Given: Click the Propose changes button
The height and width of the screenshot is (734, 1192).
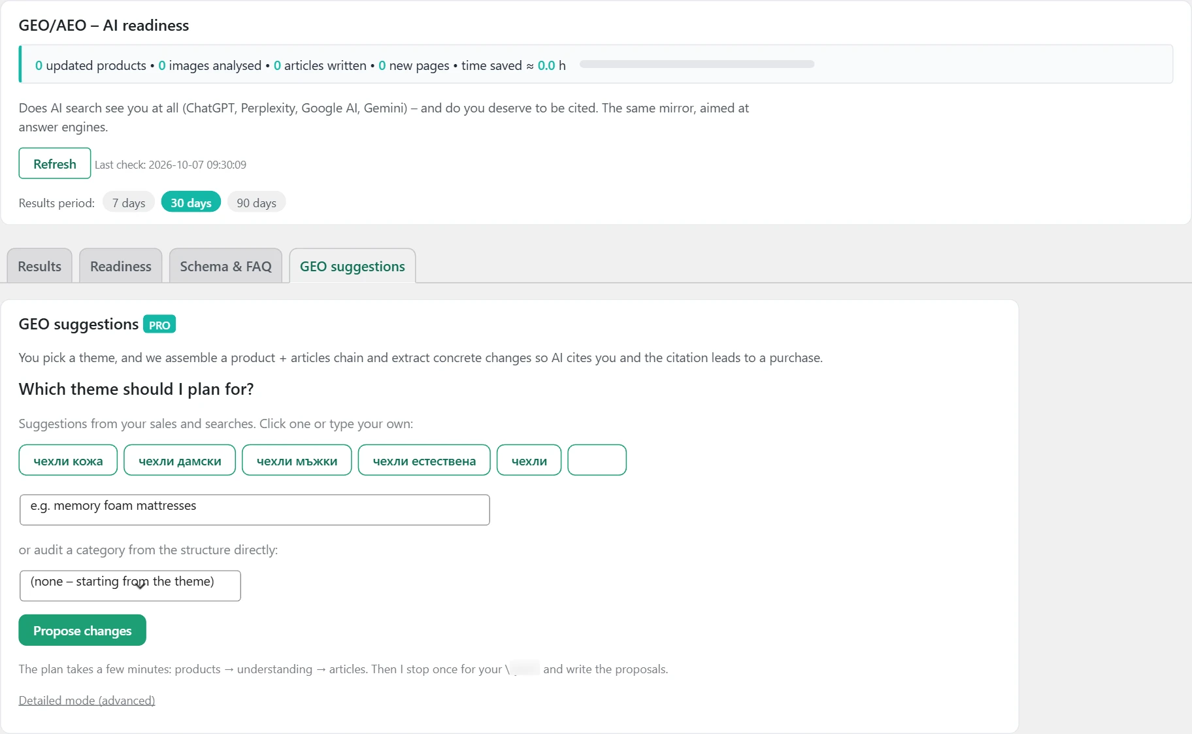Looking at the screenshot, I should 82,630.
